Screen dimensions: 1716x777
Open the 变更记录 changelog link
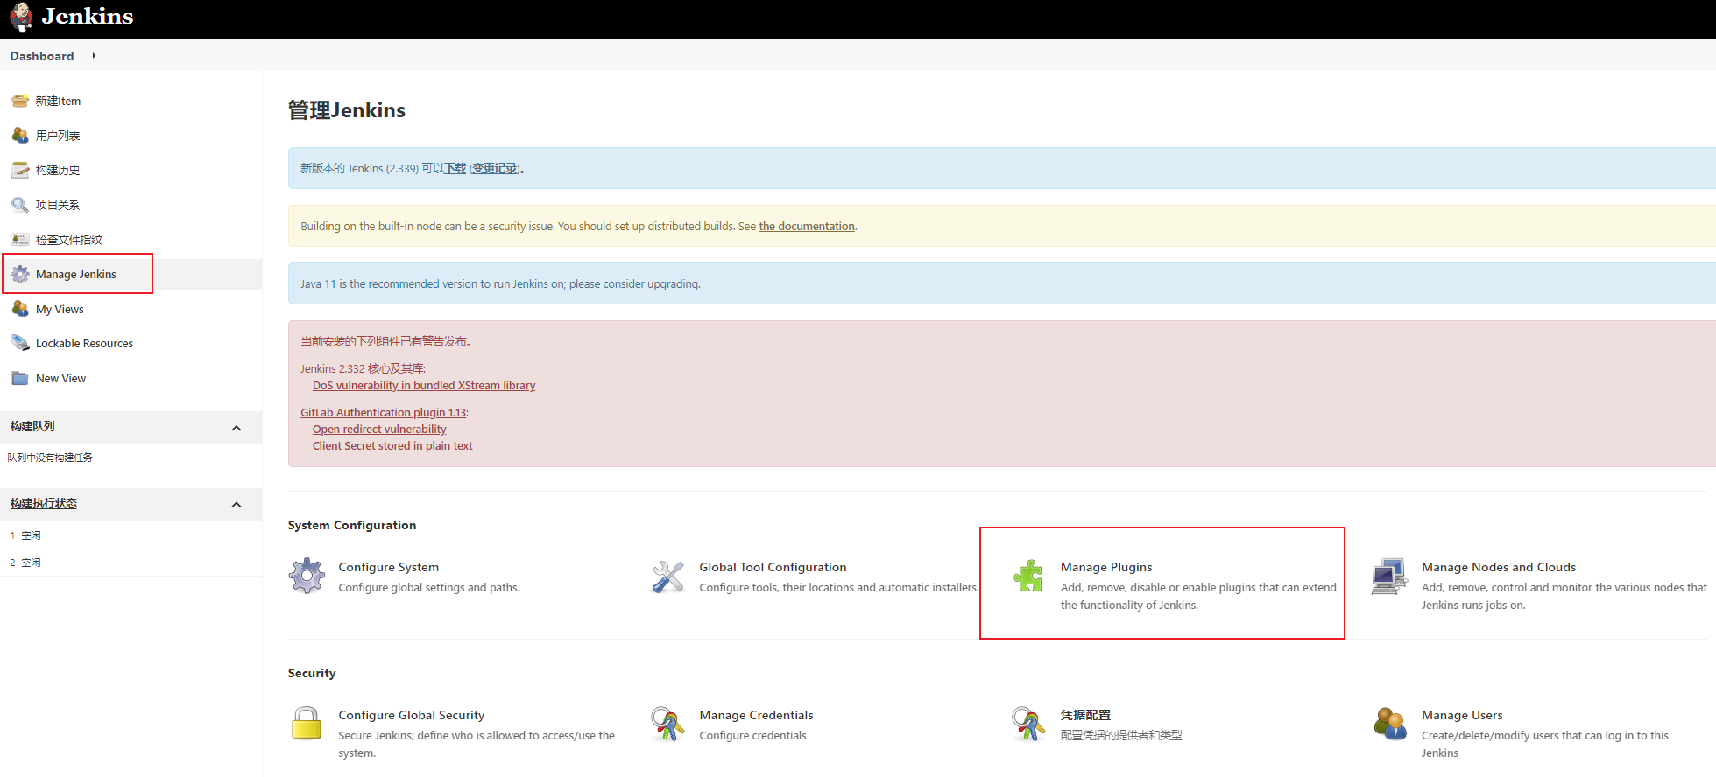[495, 168]
